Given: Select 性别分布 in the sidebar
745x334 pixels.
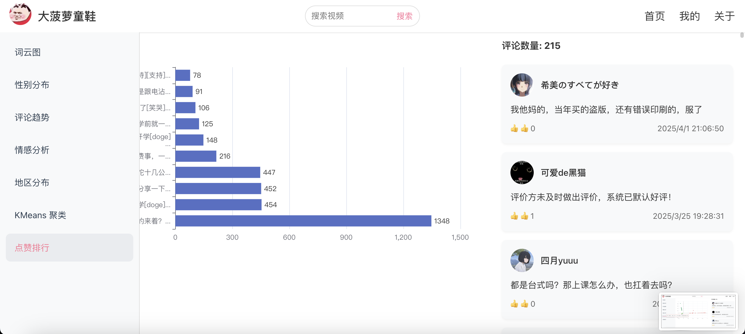Looking at the screenshot, I should [32, 85].
